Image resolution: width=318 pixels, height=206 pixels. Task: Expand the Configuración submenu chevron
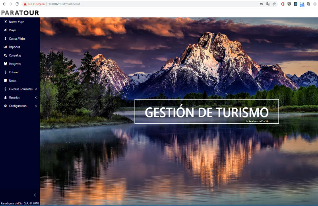(x=36, y=106)
